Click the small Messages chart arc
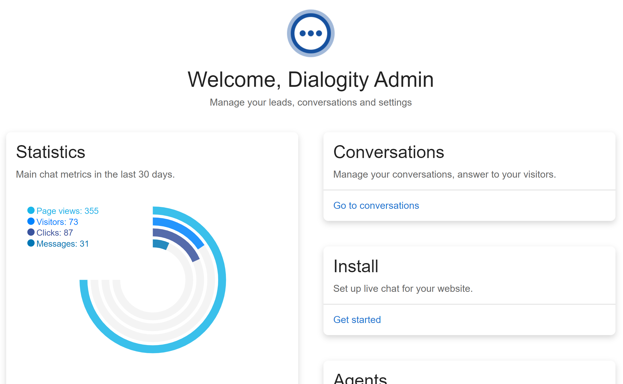The width and height of the screenshot is (623, 384). [160, 244]
